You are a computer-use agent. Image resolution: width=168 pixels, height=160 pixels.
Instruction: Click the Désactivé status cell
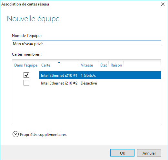pyautogui.click(x=89, y=83)
